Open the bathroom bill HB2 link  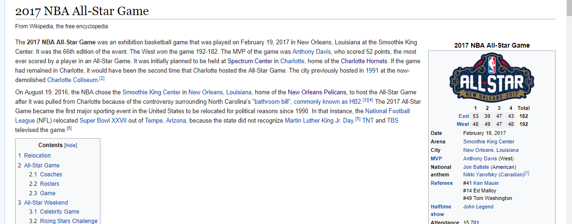click(307, 101)
